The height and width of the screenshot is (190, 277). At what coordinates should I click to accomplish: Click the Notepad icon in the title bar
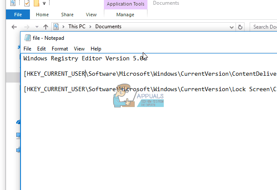pyautogui.click(x=27, y=38)
